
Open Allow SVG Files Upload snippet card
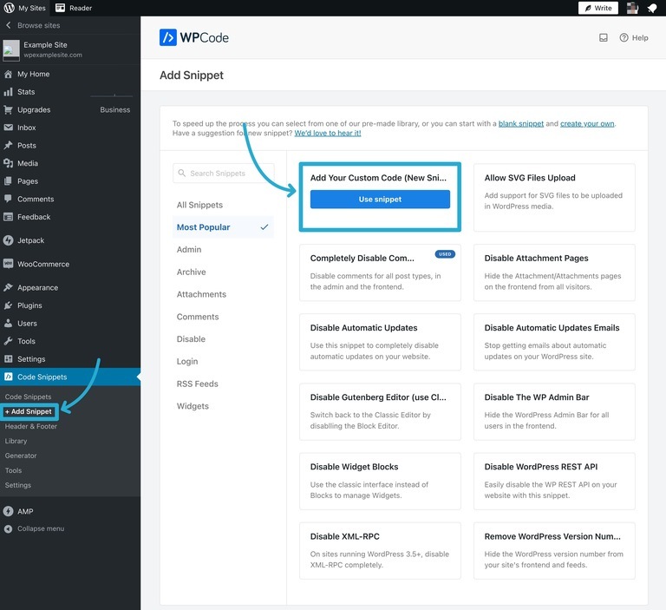coord(554,197)
